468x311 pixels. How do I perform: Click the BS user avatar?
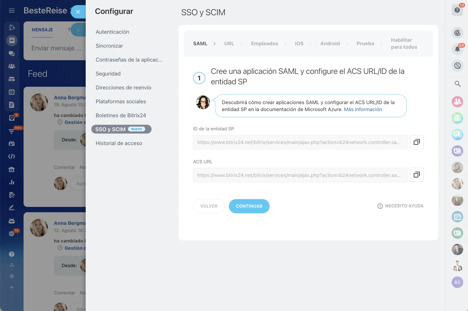[457, 282]
